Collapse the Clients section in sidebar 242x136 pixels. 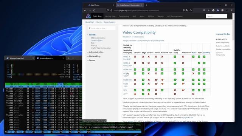88,35
